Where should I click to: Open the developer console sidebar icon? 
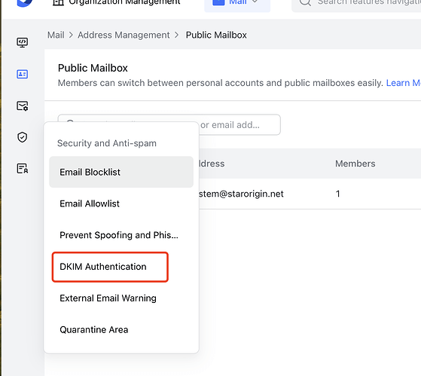(x=23, y=42)
